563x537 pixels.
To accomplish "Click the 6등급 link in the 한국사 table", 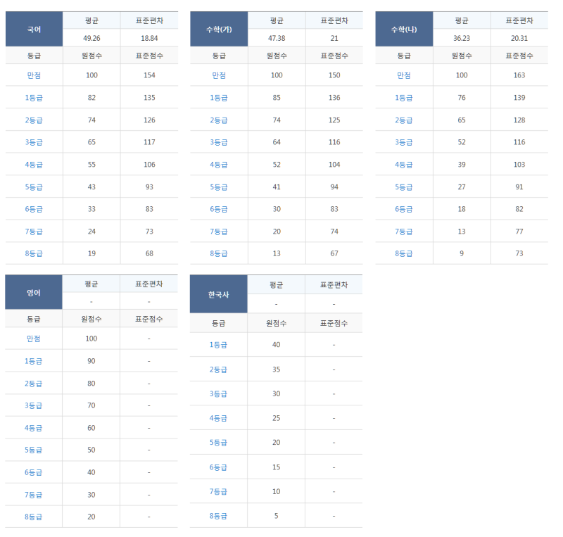I will (218, 467).
